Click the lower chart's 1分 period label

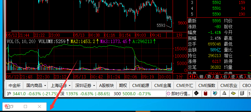coord(179,77)
